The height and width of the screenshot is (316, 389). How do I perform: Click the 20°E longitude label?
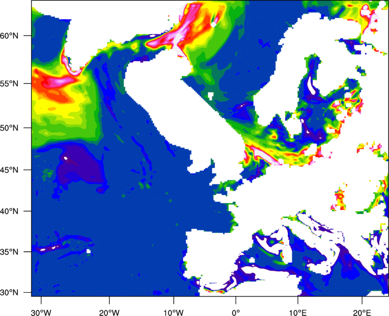click(362, 313)
